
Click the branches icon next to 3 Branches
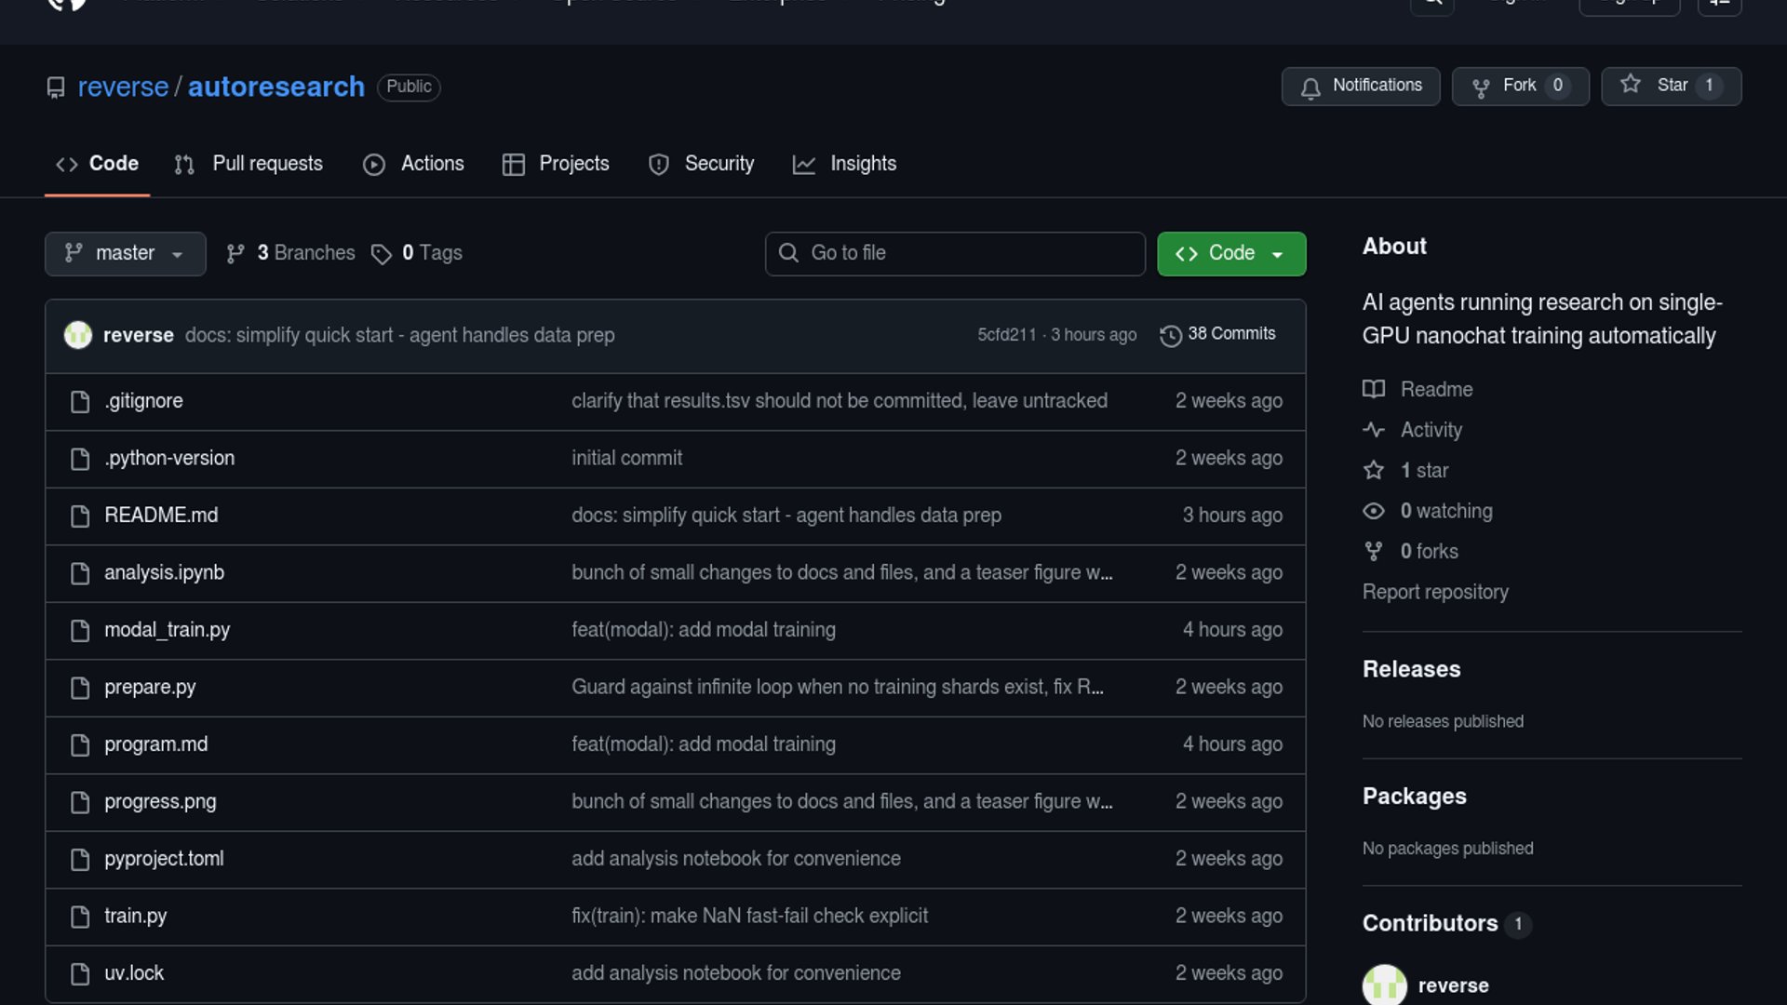coord(235,253)
